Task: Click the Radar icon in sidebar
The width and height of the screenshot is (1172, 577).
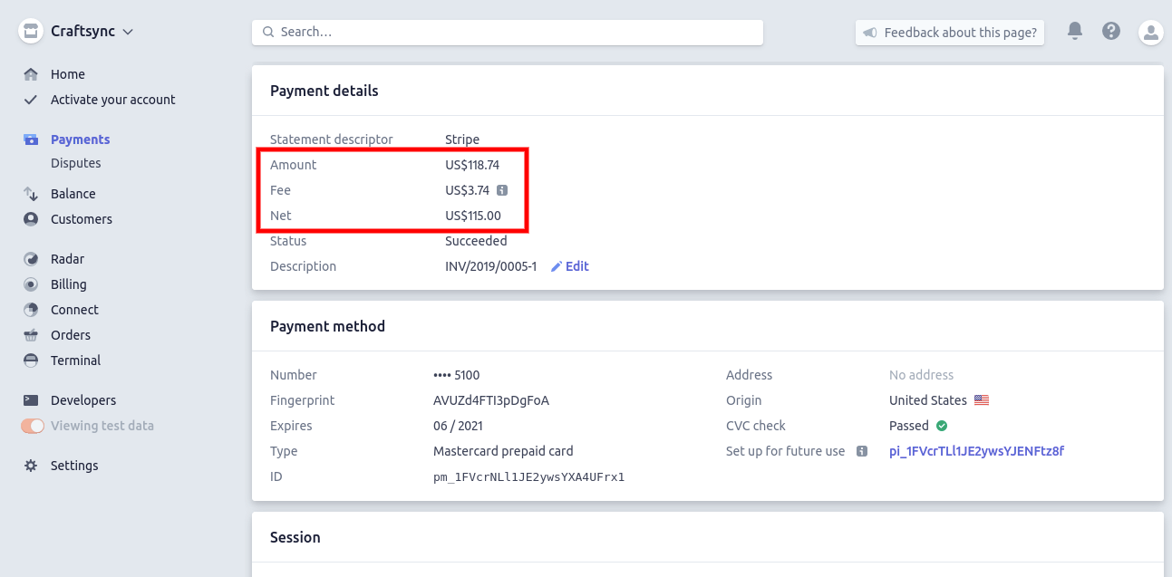Action: point(31,259)
